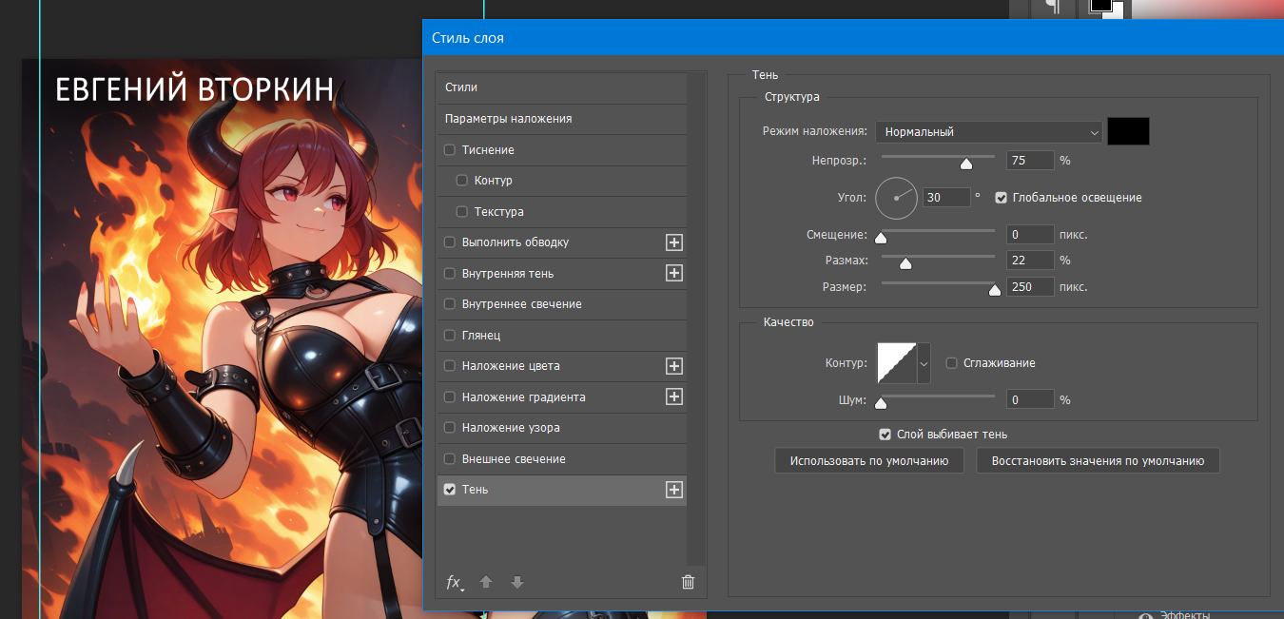Uncheck Слой выбивает тень option
Image resolution: width=1284 pixels, height=619 pixels.
[885, 435]
